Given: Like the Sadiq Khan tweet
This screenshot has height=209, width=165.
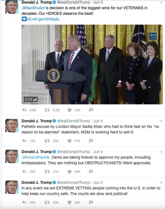Looking at the screenshot, I should coord(70,141).
